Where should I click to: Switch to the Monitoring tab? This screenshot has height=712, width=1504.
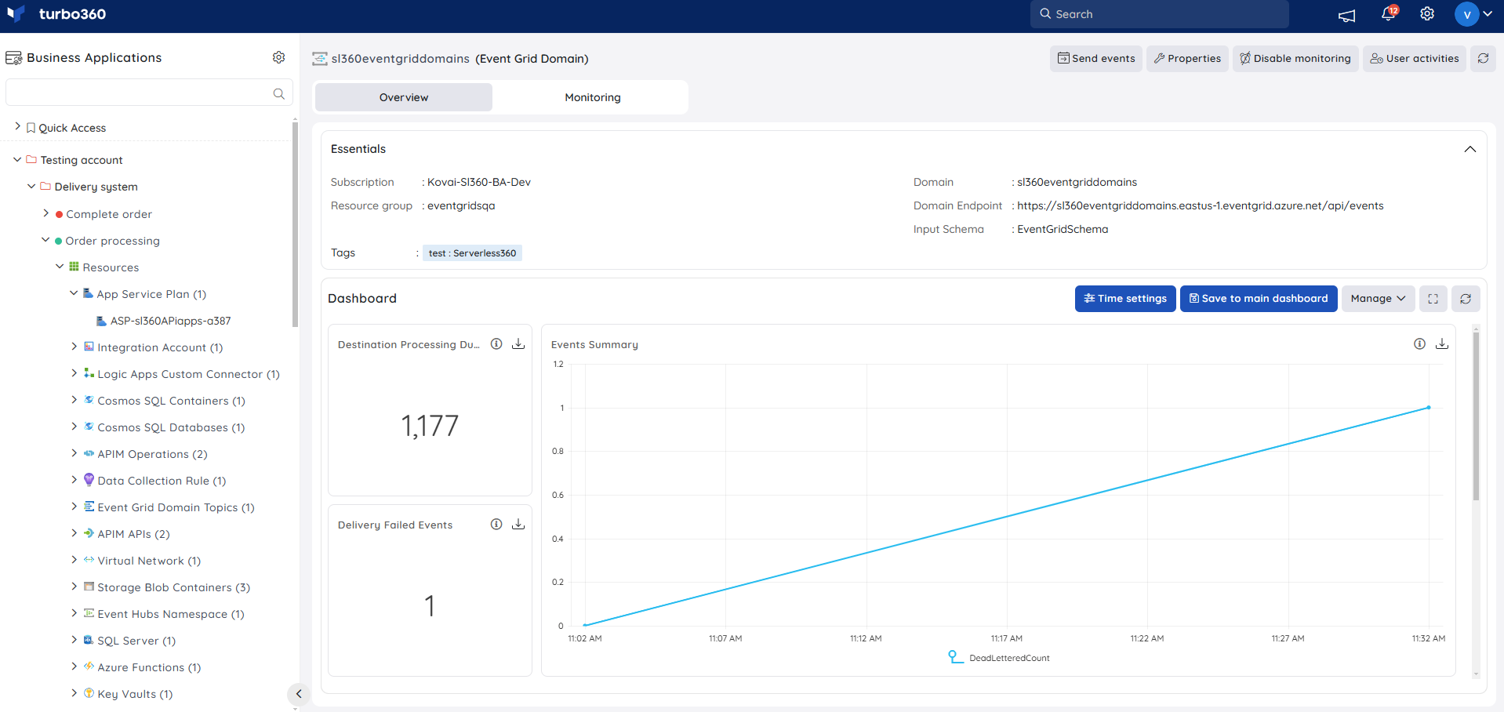click(x=593, y=97)
